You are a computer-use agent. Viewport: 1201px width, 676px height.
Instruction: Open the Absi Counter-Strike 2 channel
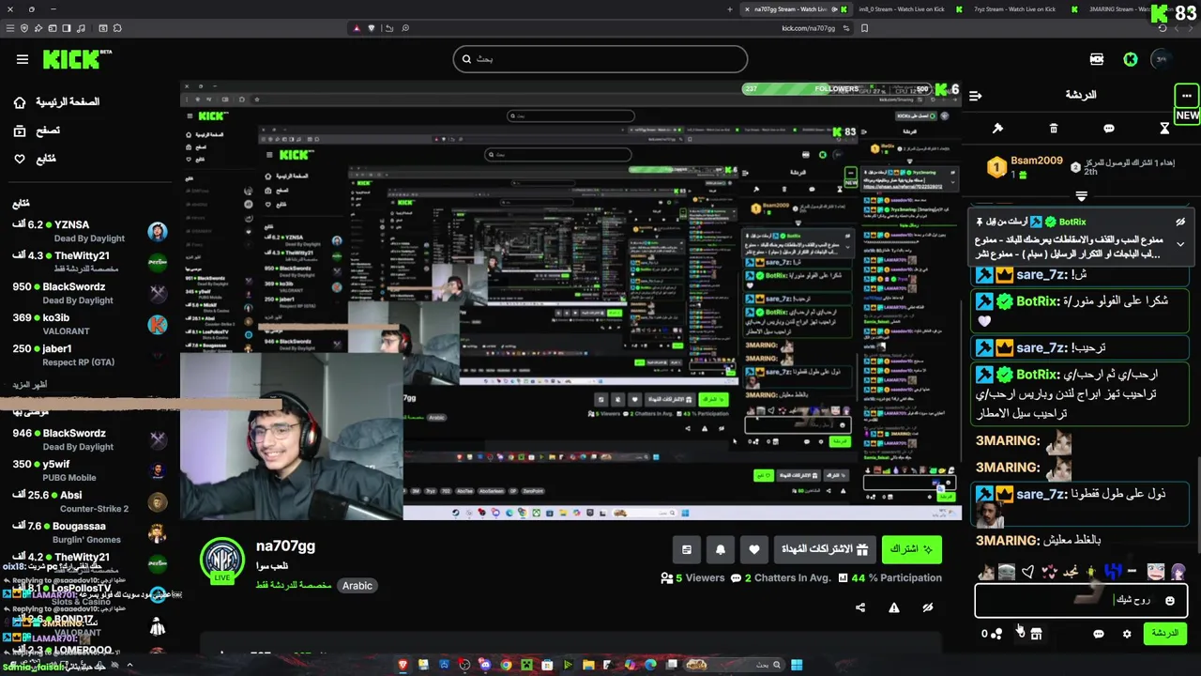click(x=89, y=501)
